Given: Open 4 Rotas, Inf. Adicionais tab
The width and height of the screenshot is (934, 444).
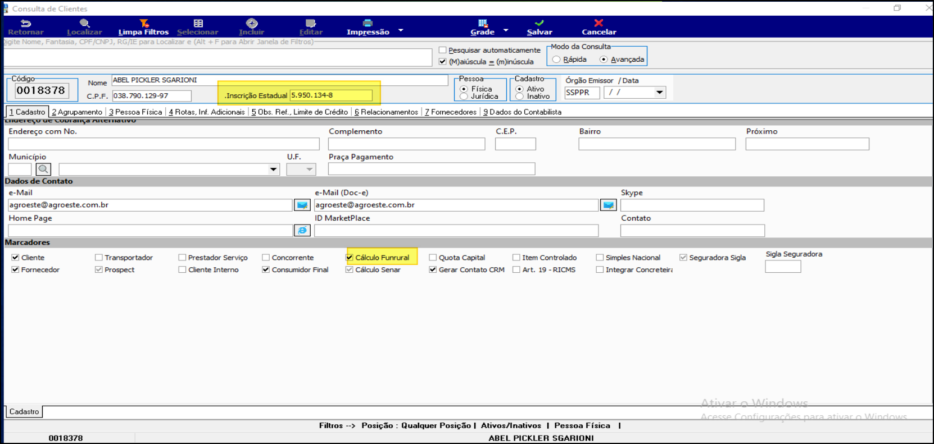Looking at the screenshot, I should pos(207,112).
